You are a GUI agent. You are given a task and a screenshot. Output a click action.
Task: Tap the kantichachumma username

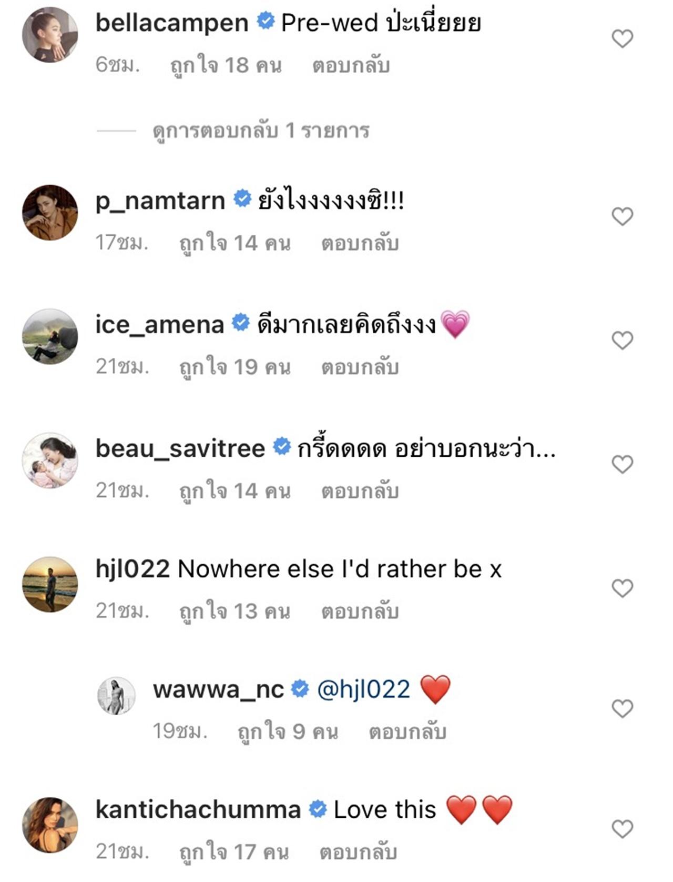[x=198, y=810]
